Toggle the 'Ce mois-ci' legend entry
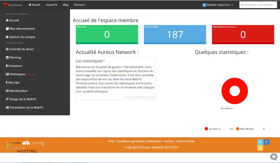This screenshot has height=163, width=280. (x=213, y=129)
